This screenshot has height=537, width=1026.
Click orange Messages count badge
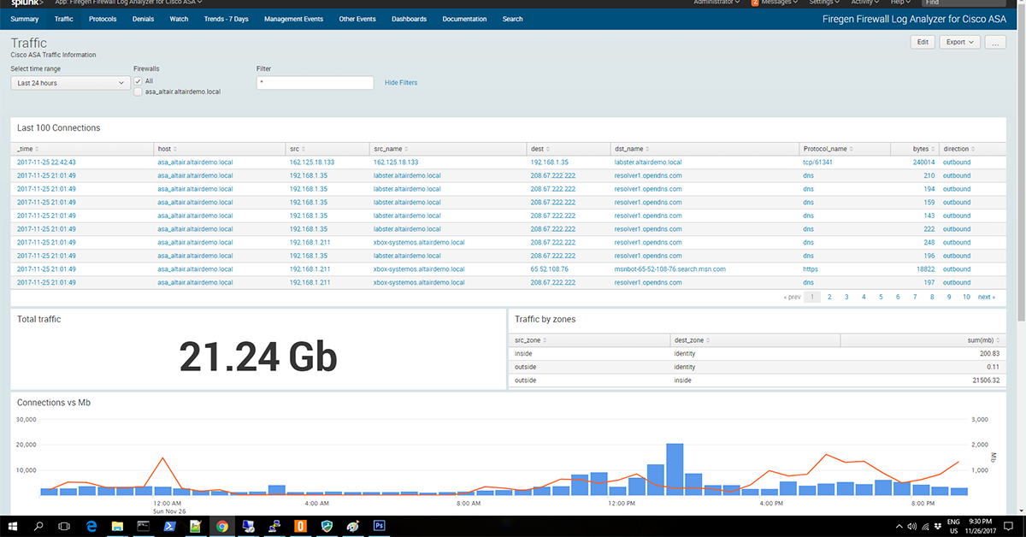[x=755, y=3]
